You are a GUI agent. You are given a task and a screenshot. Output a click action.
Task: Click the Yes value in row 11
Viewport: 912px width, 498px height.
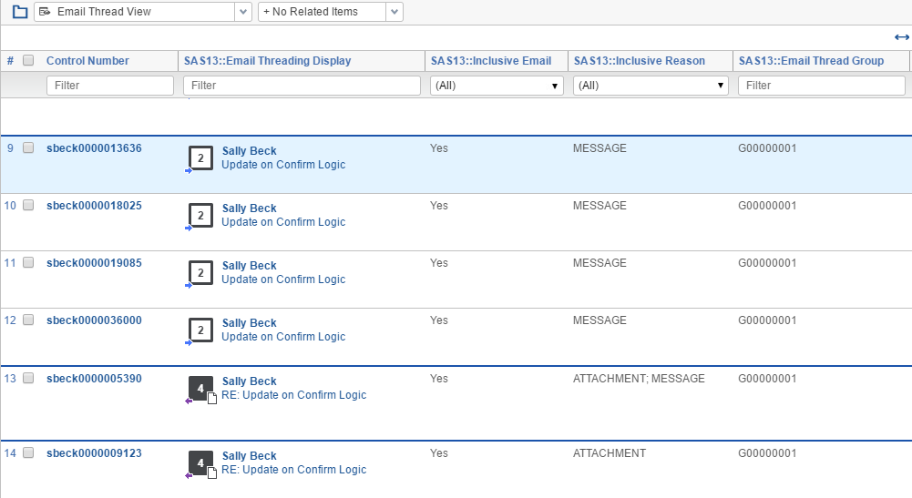(x=438, y=262)
